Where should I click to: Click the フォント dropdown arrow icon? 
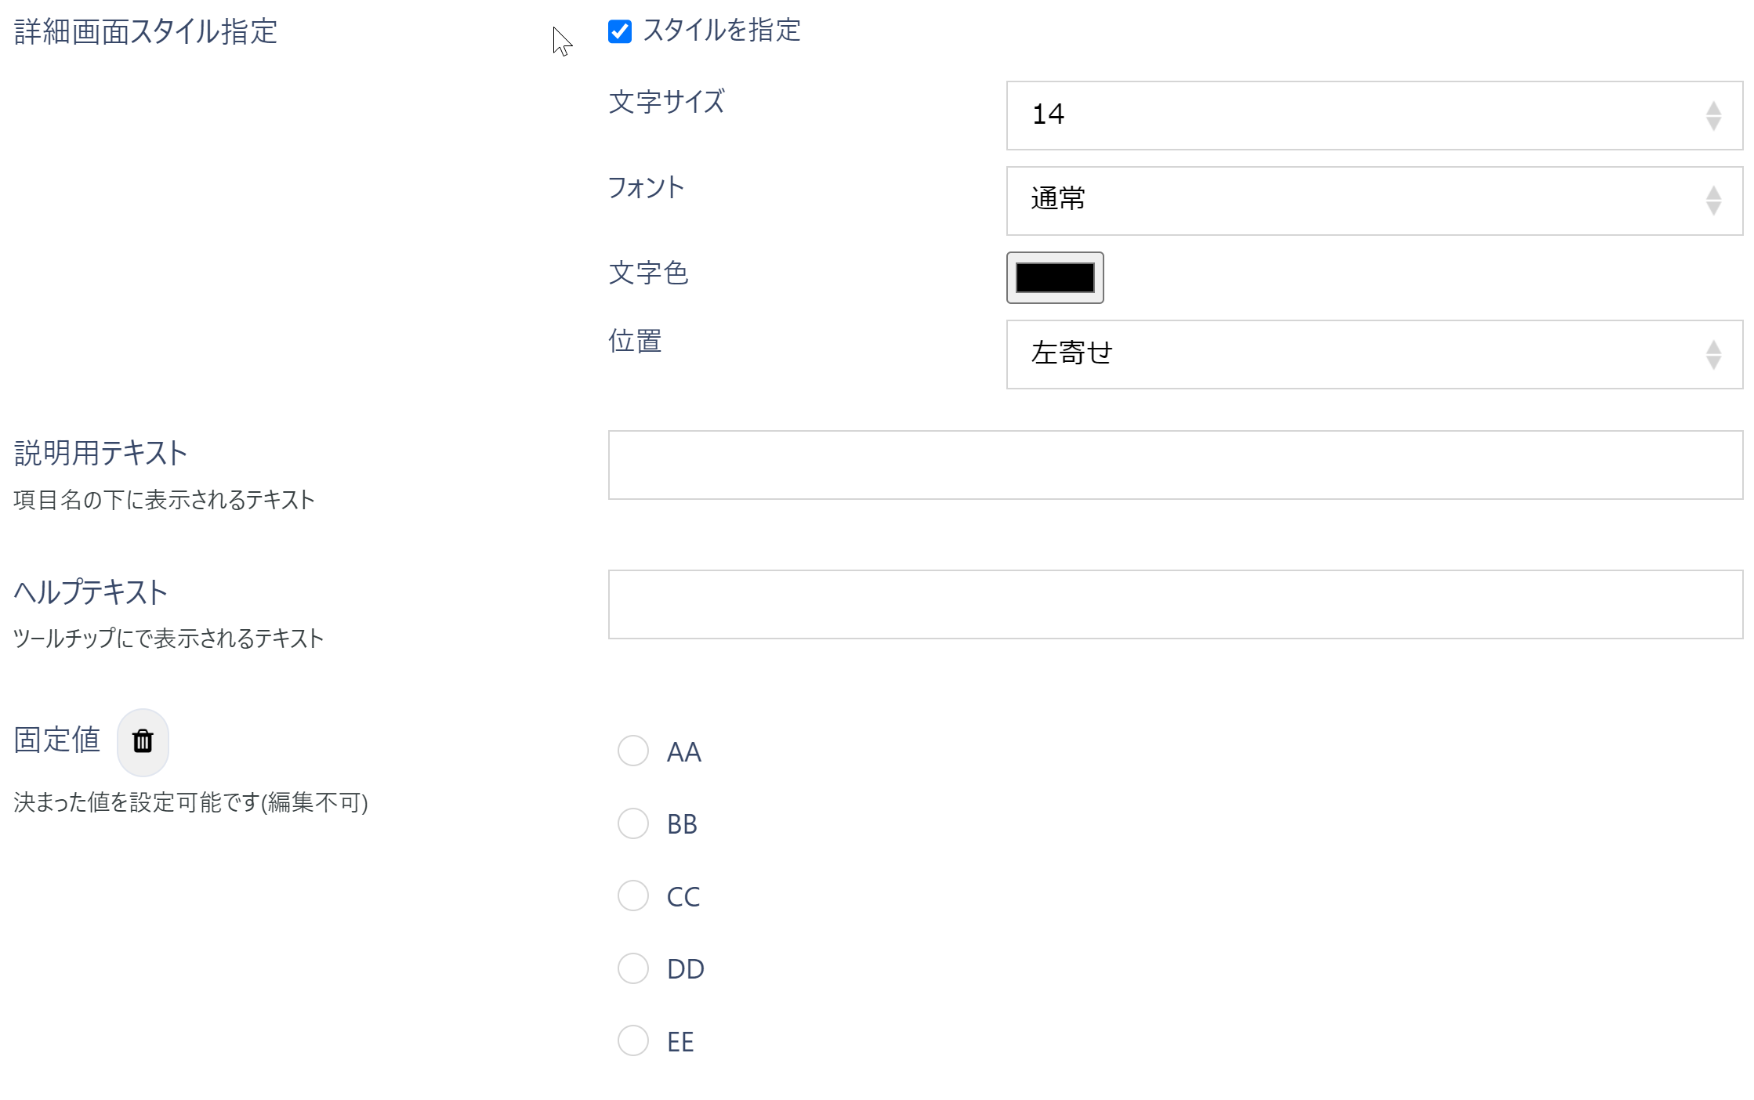click(1714, 201)
